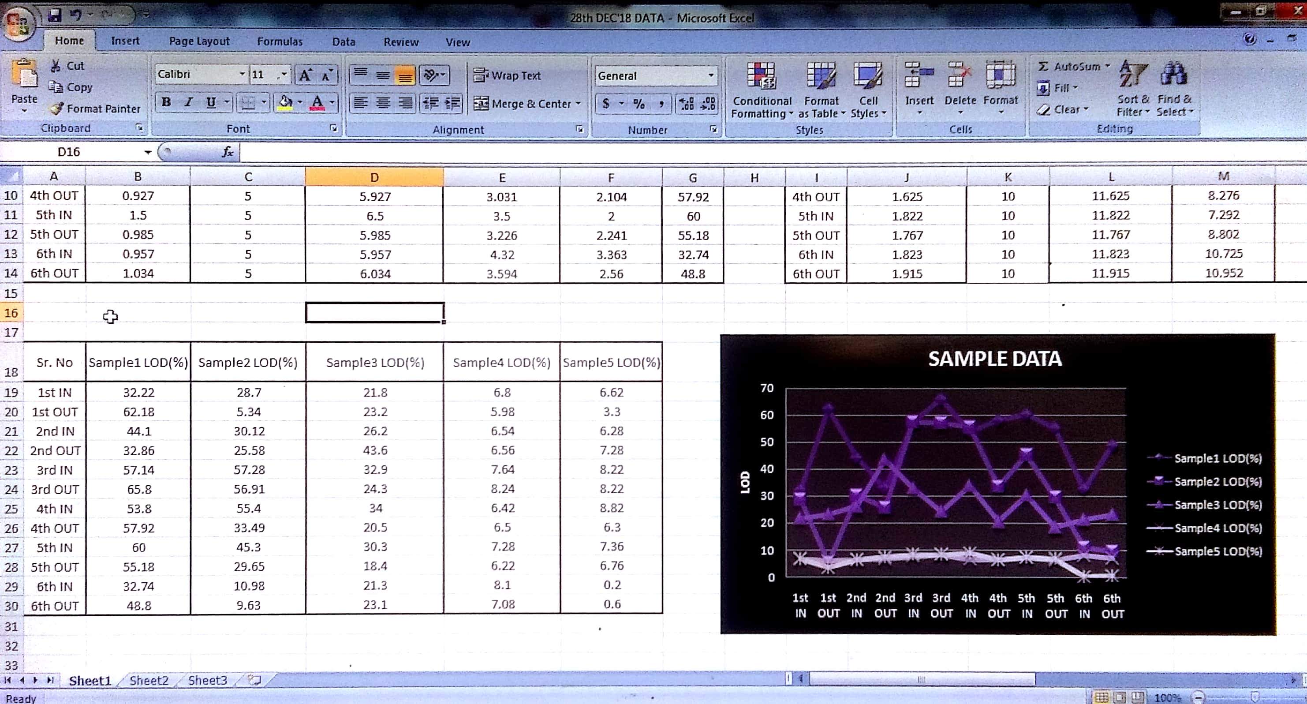
Task: Open the General number format dropdown
Action: (710, 75)
